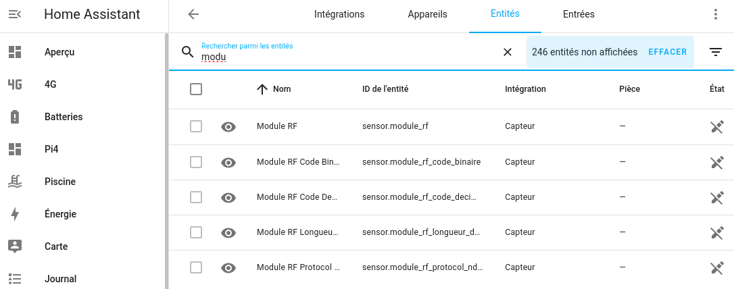Click EFFACER to clear the filters
Image resolution: width=734 pixels, height=289 pixels.
point(668,52)
